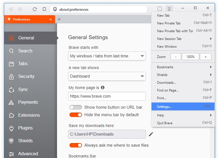Close the Preferences tab
Screen dimensions: 219x158
click(51, 19)
